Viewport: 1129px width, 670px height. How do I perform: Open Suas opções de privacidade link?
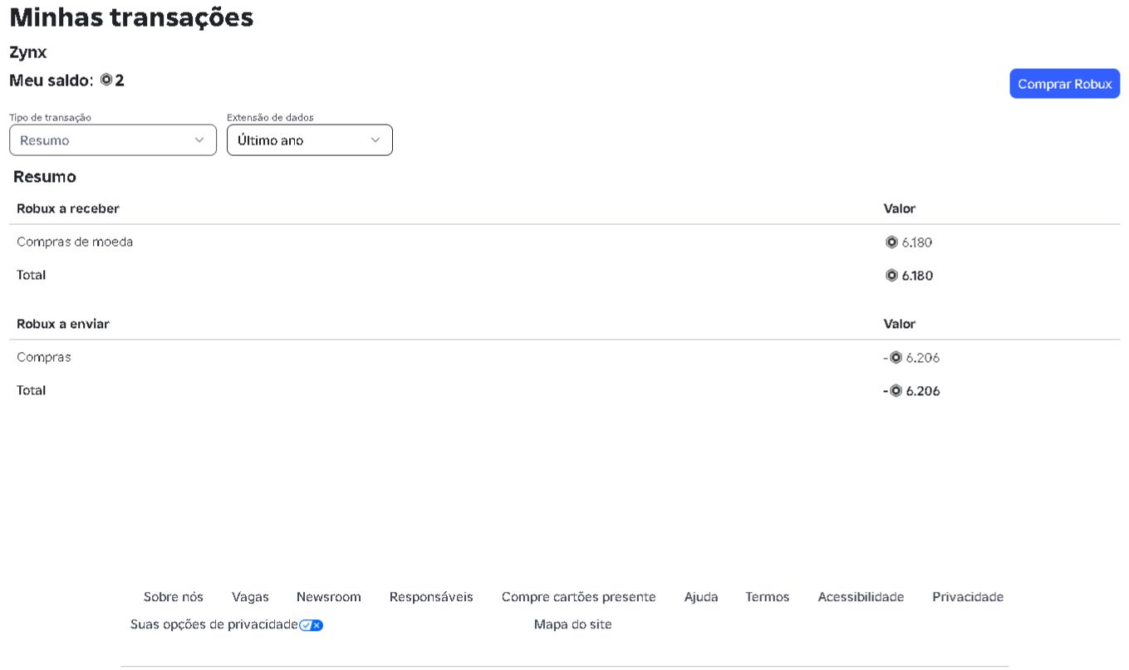tap(214, 624)
